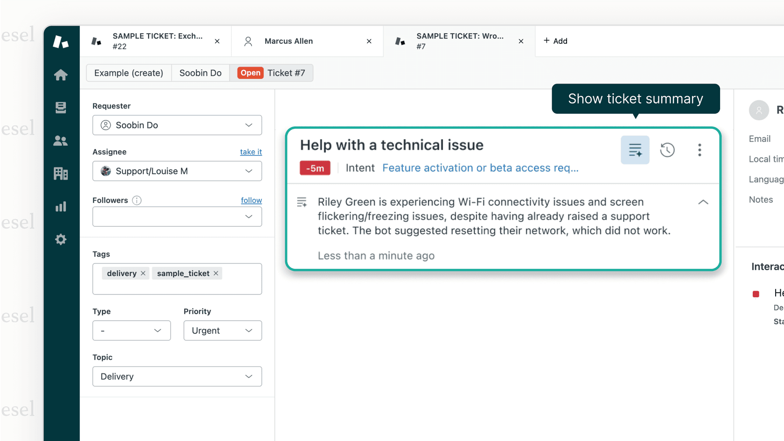This screenshot has height=441, width=784.
Task: Change Priority from the Urgent dropdown
Action: 223,330
